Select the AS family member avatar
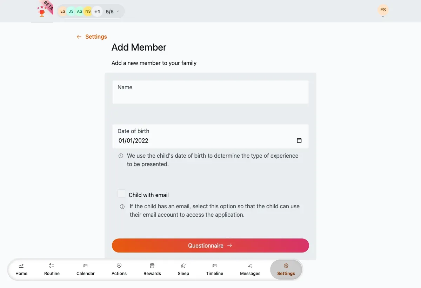The image size is (421, 288). [80, 12]
